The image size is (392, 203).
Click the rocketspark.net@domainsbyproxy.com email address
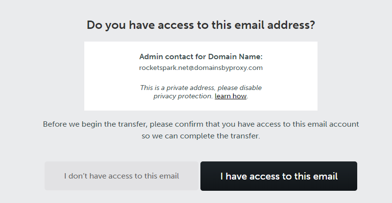(201, 68)
